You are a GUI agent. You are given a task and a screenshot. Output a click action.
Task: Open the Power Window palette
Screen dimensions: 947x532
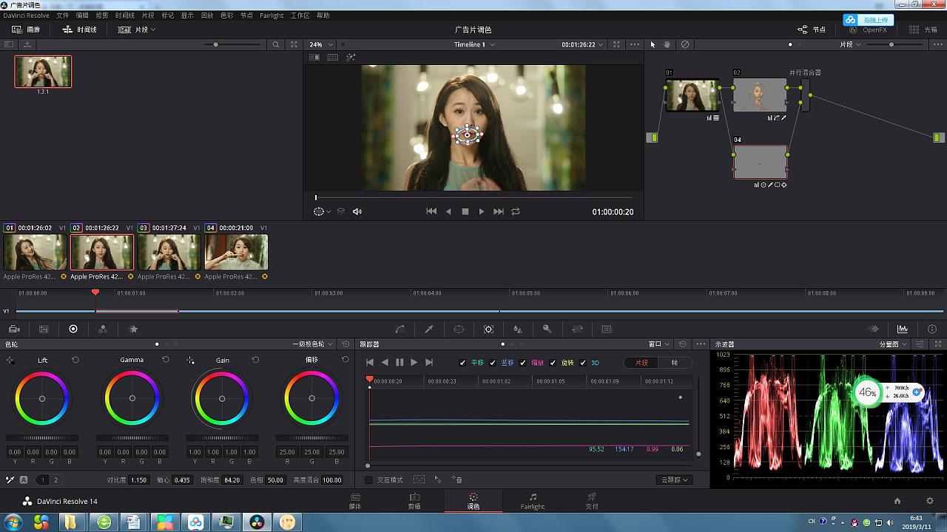[459, 329]
